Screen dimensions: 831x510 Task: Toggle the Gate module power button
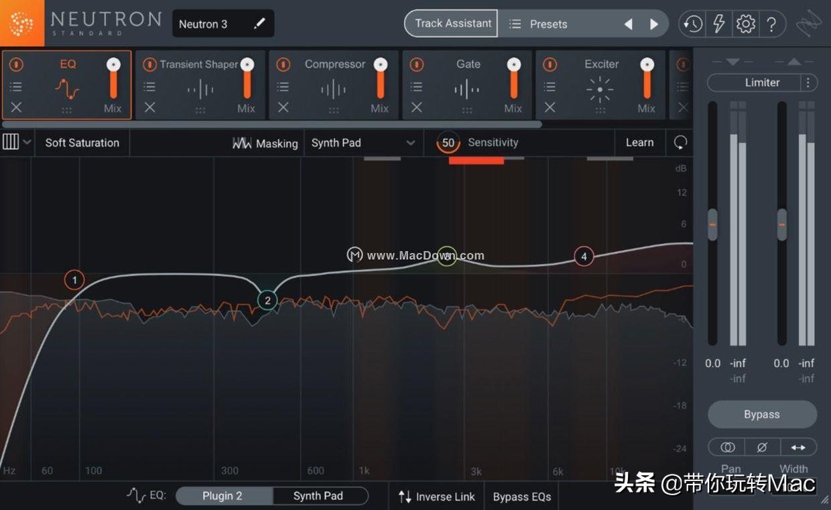pos(416,64)
